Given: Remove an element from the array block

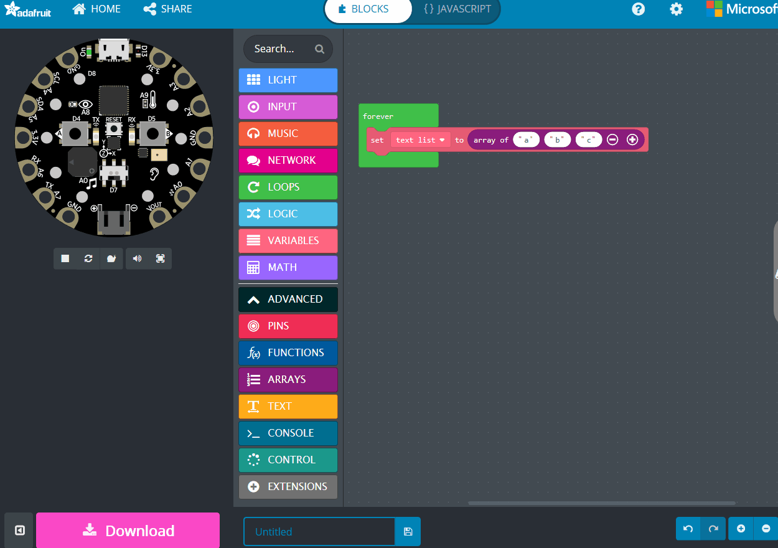Looking at the screenshot, I should (x=612, y=139).
